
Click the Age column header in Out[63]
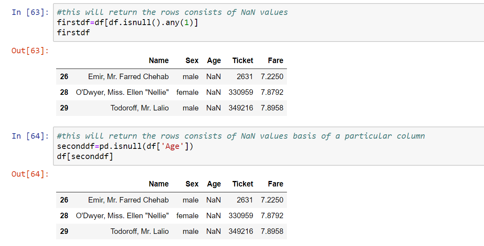214,60
